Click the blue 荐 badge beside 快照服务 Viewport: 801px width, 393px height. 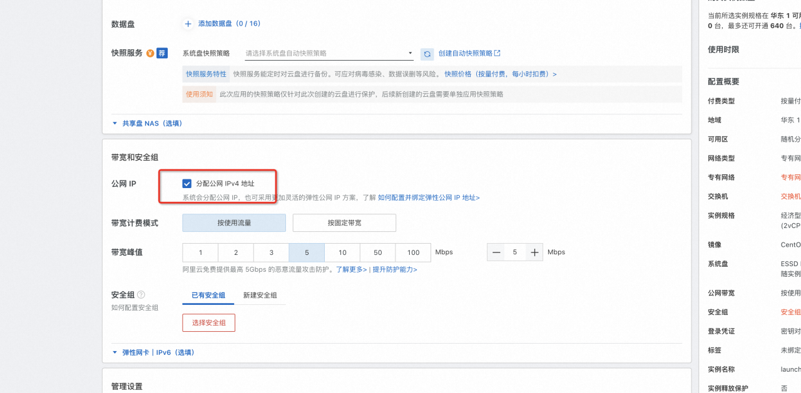(162, 53)
